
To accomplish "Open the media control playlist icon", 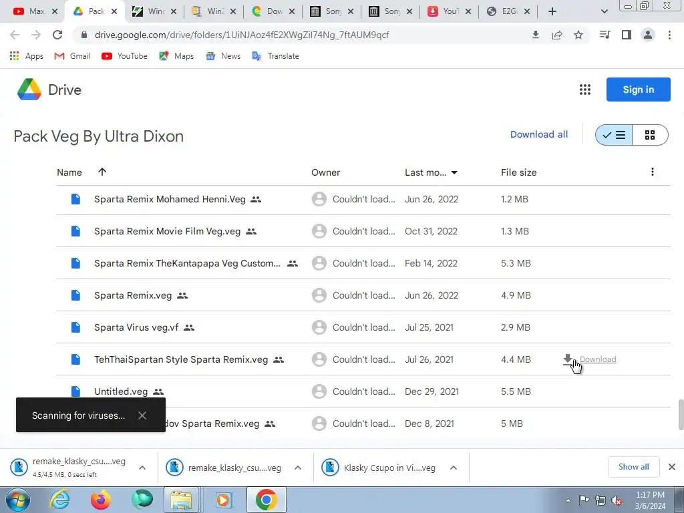I will click(x=605, y=35).
